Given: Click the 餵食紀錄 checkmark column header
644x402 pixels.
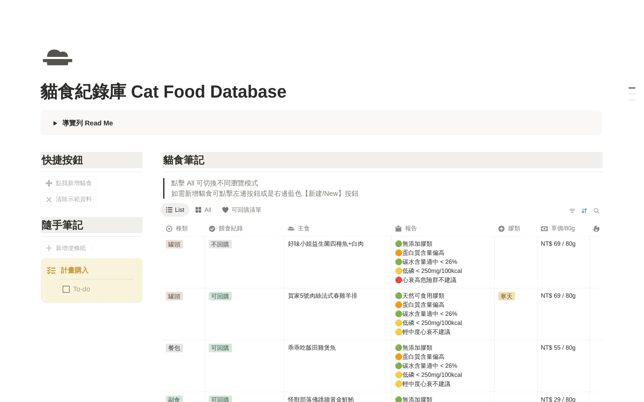Looking at the screenshot, I should coord(226,229).
